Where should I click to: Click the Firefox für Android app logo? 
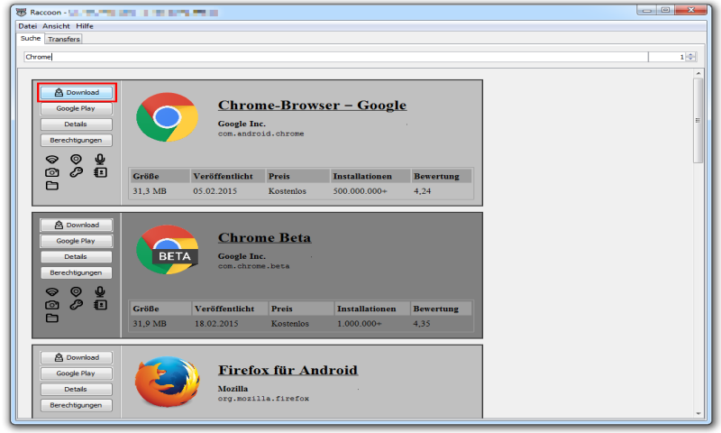click(x=167, y=382)
